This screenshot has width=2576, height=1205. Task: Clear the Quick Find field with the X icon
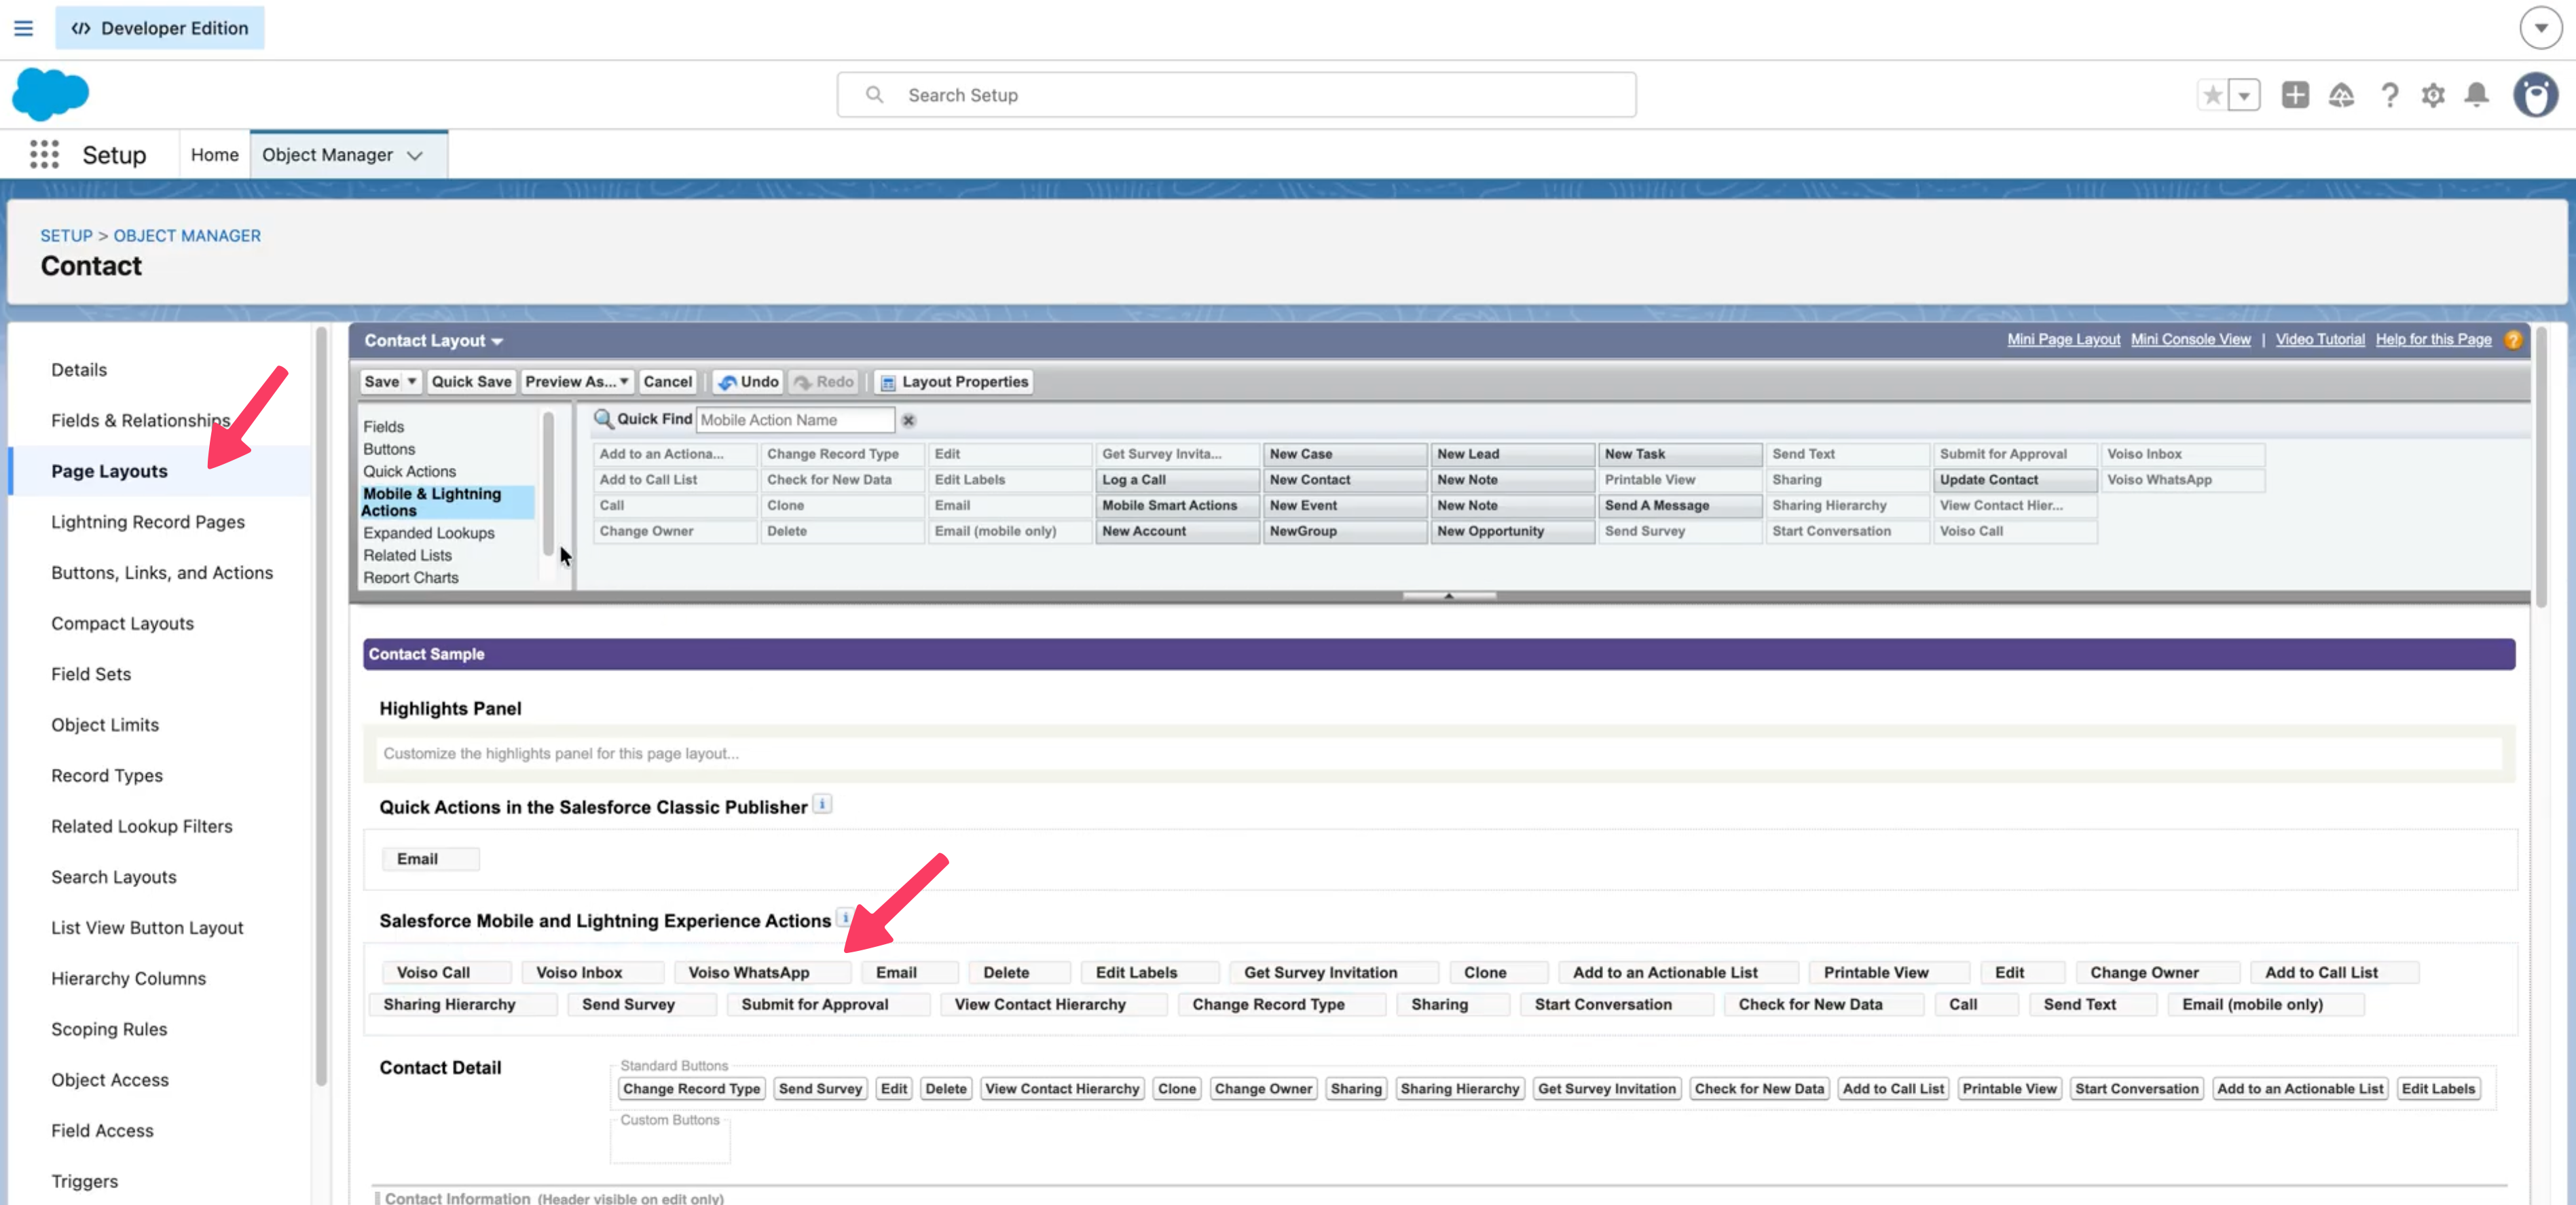coord(908,420)
